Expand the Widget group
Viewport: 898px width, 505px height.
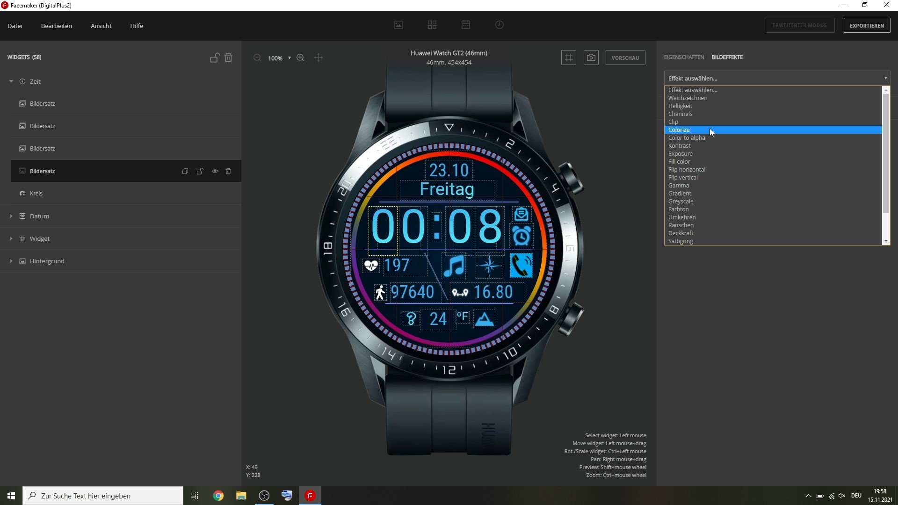pyautogui.click(x=11, y=238)
